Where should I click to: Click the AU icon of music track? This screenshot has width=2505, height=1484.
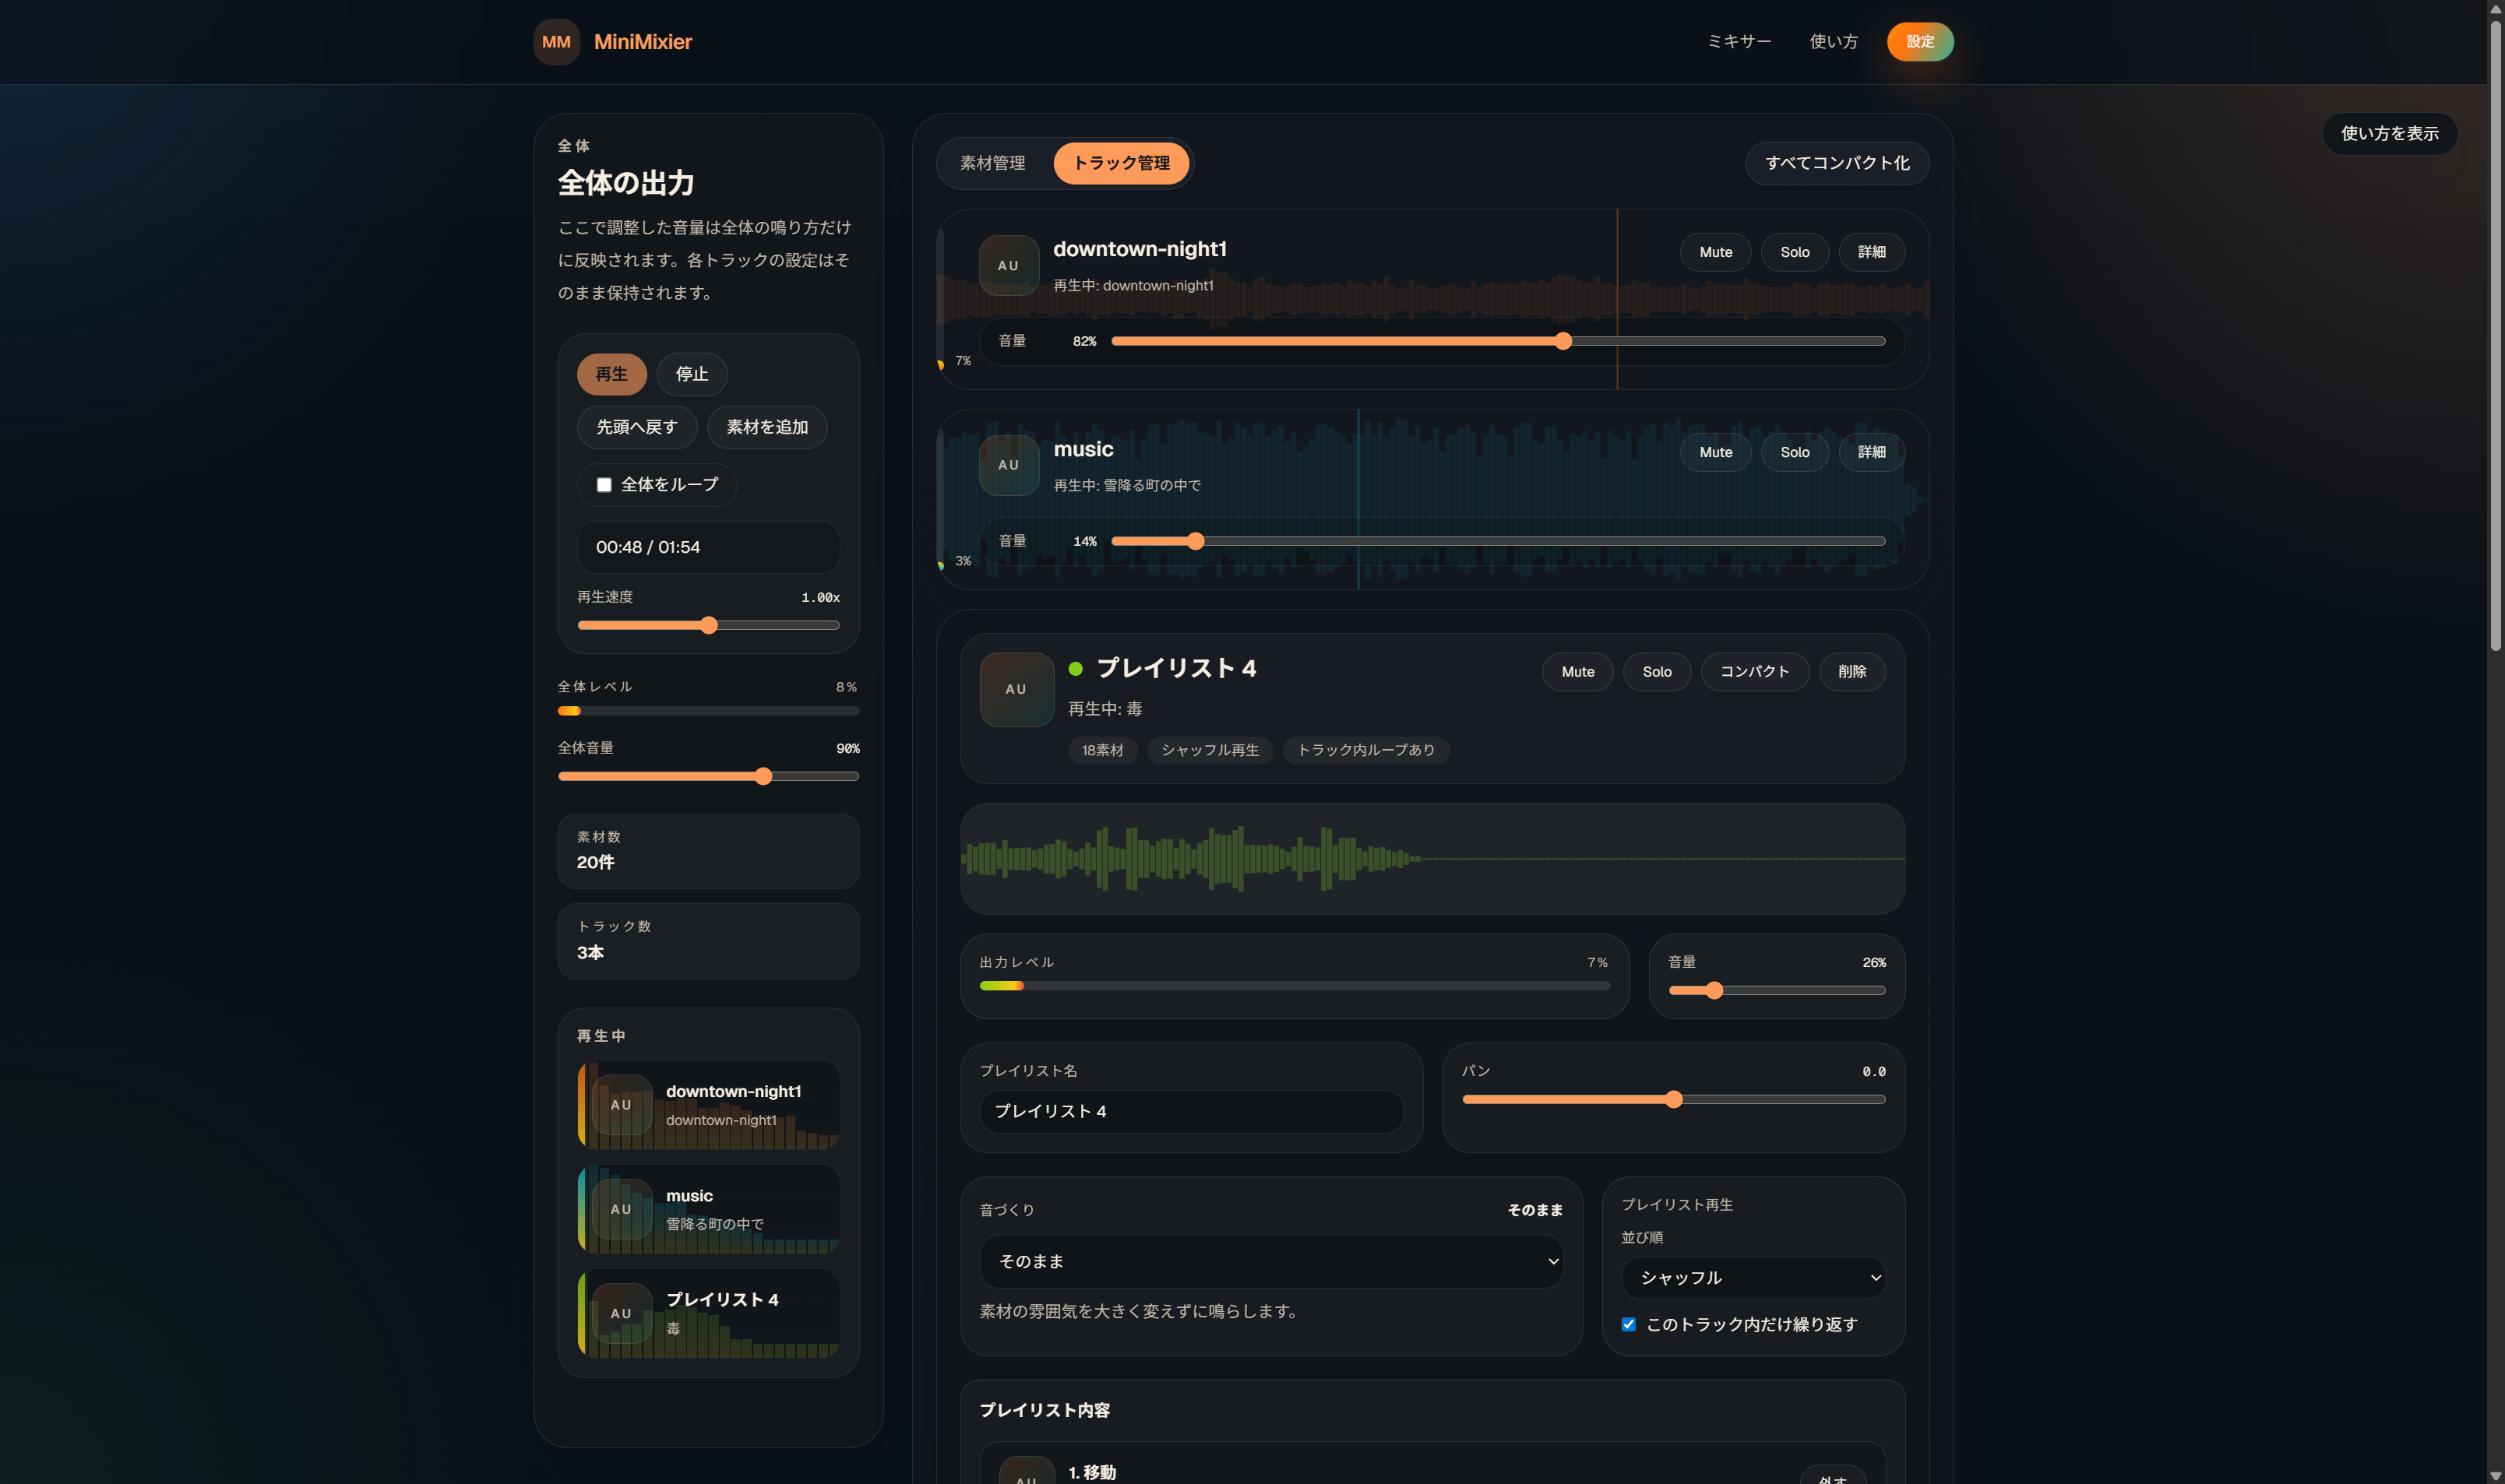click(1009, 465)
